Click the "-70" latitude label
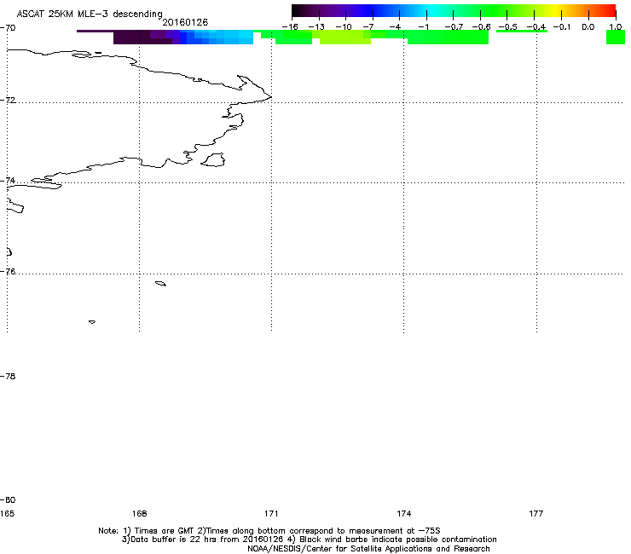631x554 pixels. tap(8, 28)
